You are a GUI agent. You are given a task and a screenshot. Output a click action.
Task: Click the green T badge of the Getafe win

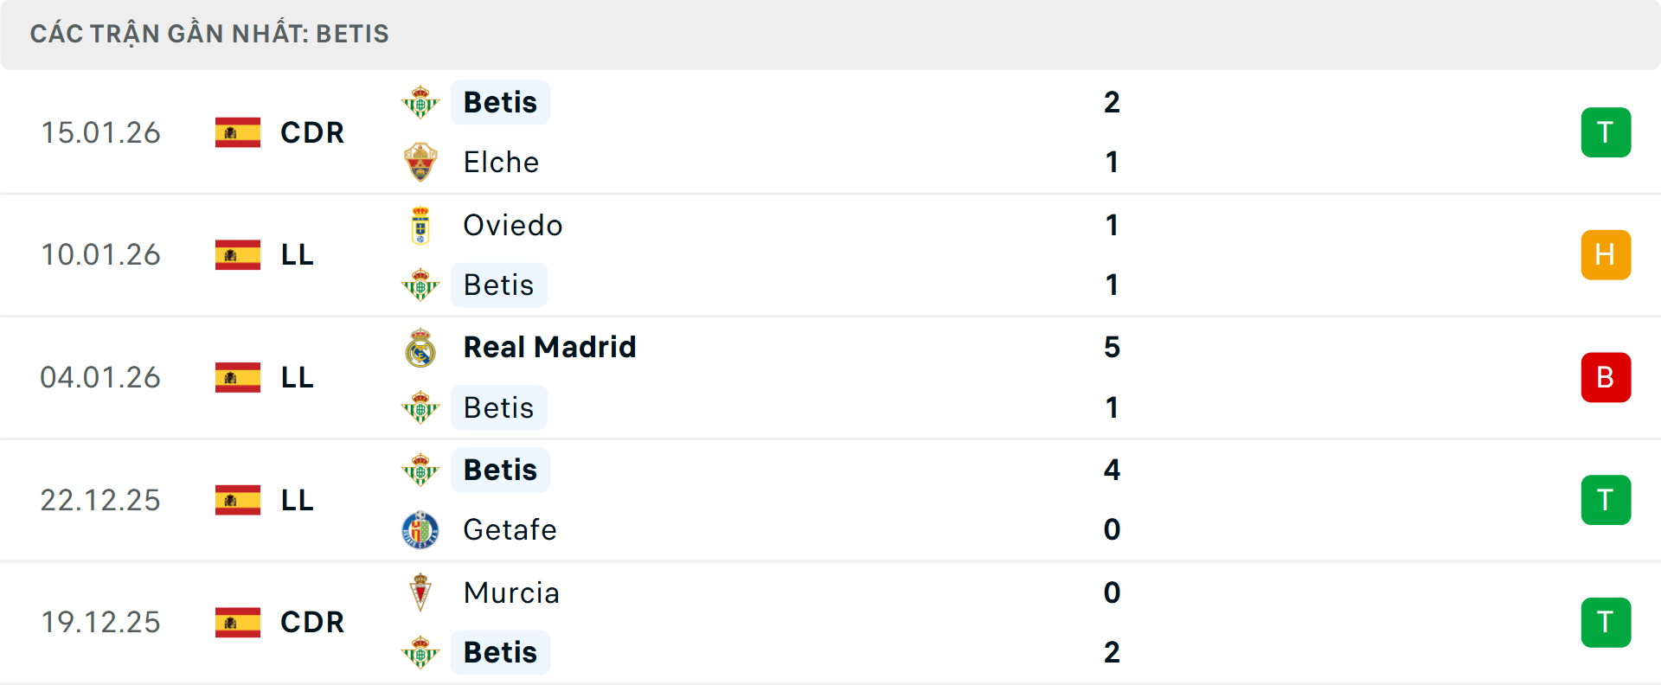1606,500
